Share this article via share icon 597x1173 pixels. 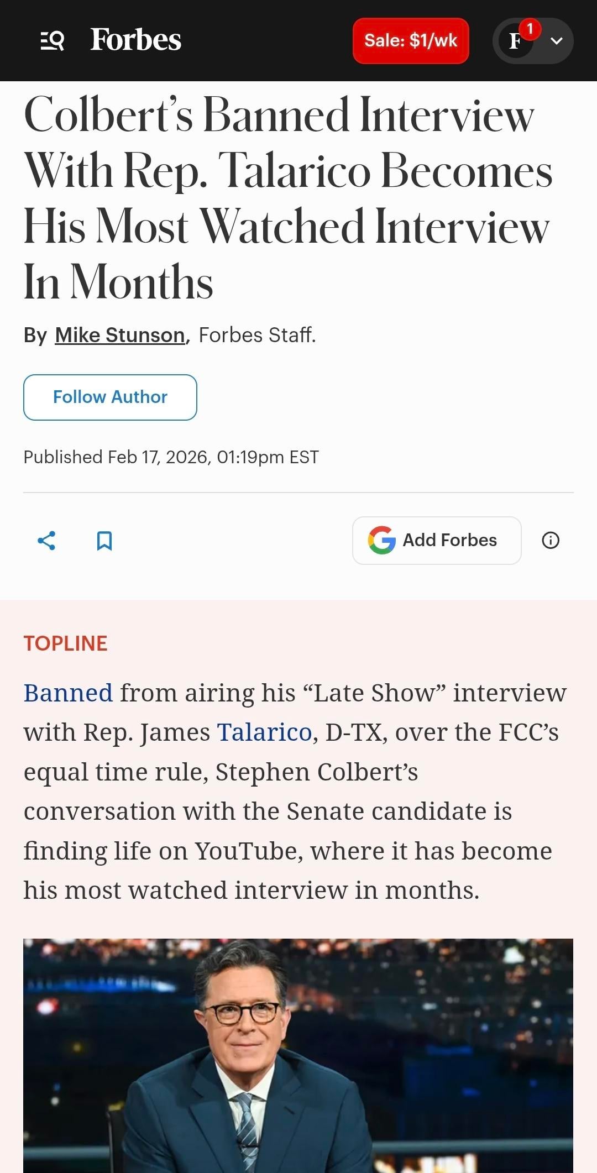46,540
